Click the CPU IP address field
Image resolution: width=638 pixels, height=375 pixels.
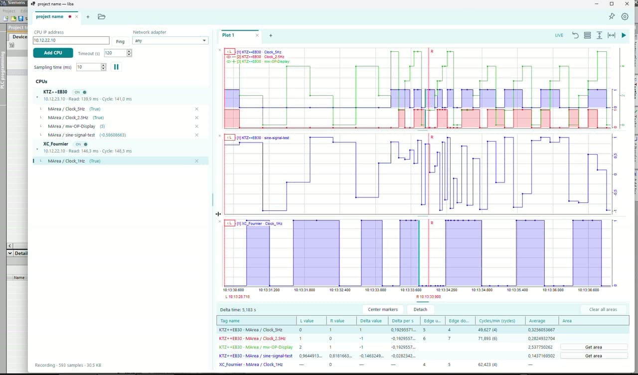click(71, 40)
